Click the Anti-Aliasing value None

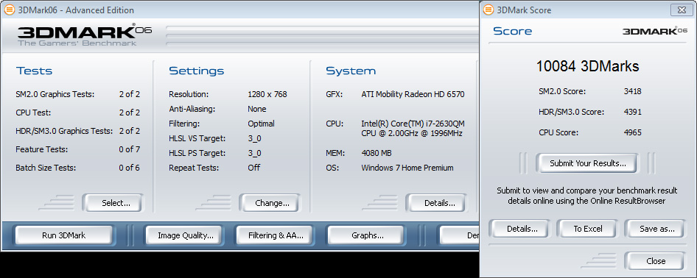[257, 109]
